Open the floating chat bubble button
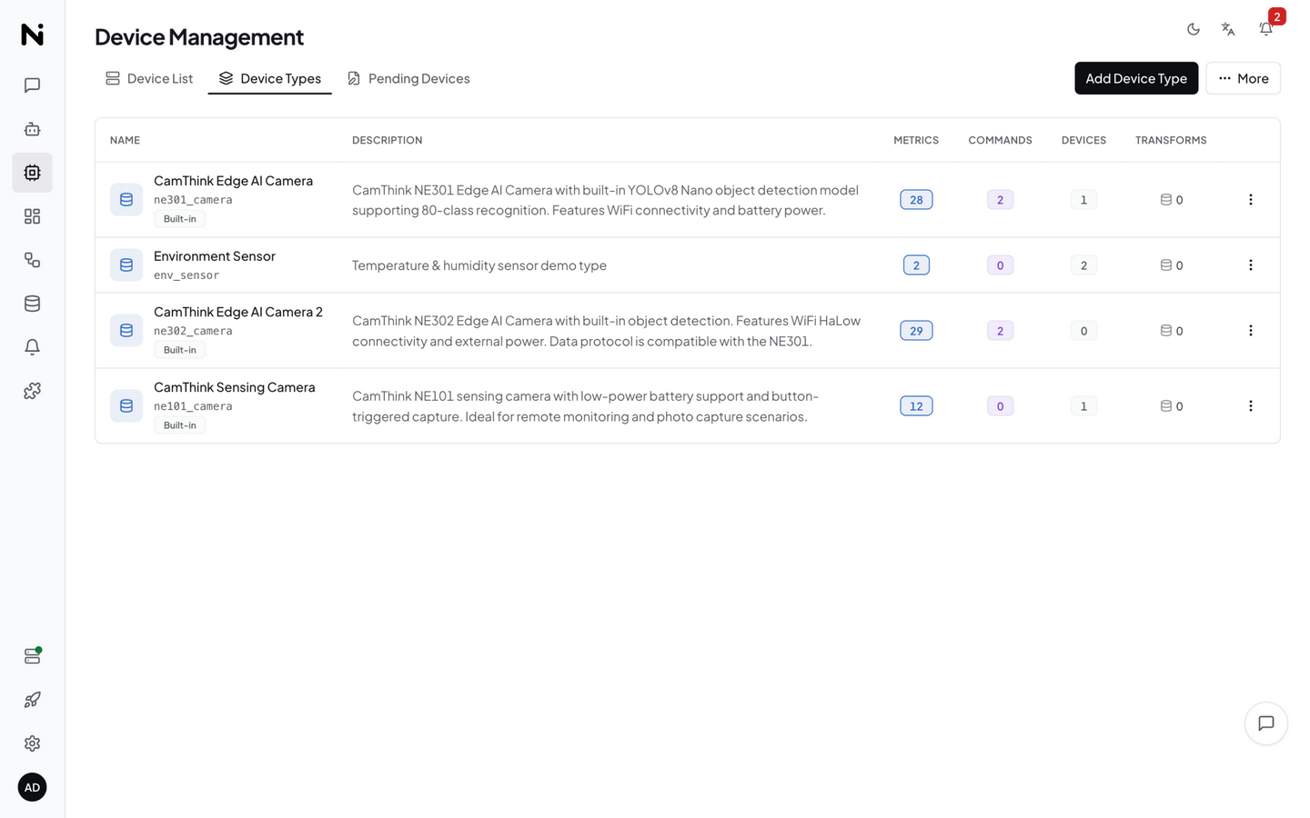This screenshot has height=818, width=1310. click(1266, 723)
